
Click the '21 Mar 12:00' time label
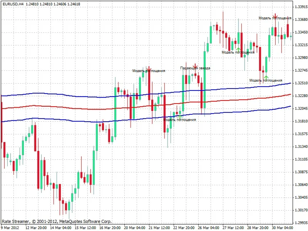(159, 228)
